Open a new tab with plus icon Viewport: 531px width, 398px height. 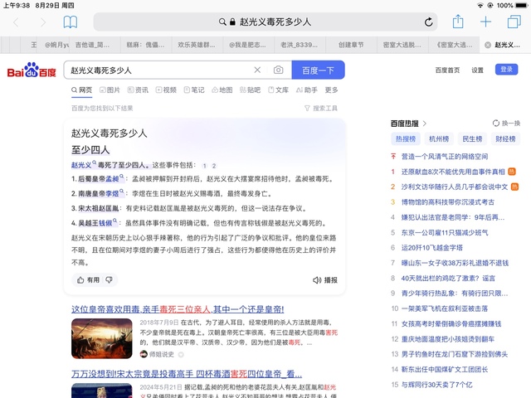tap(486, 22)
